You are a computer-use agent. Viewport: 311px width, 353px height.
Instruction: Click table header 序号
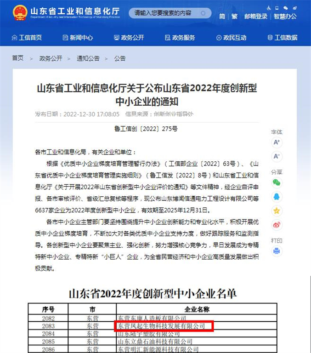coord(48,309)
